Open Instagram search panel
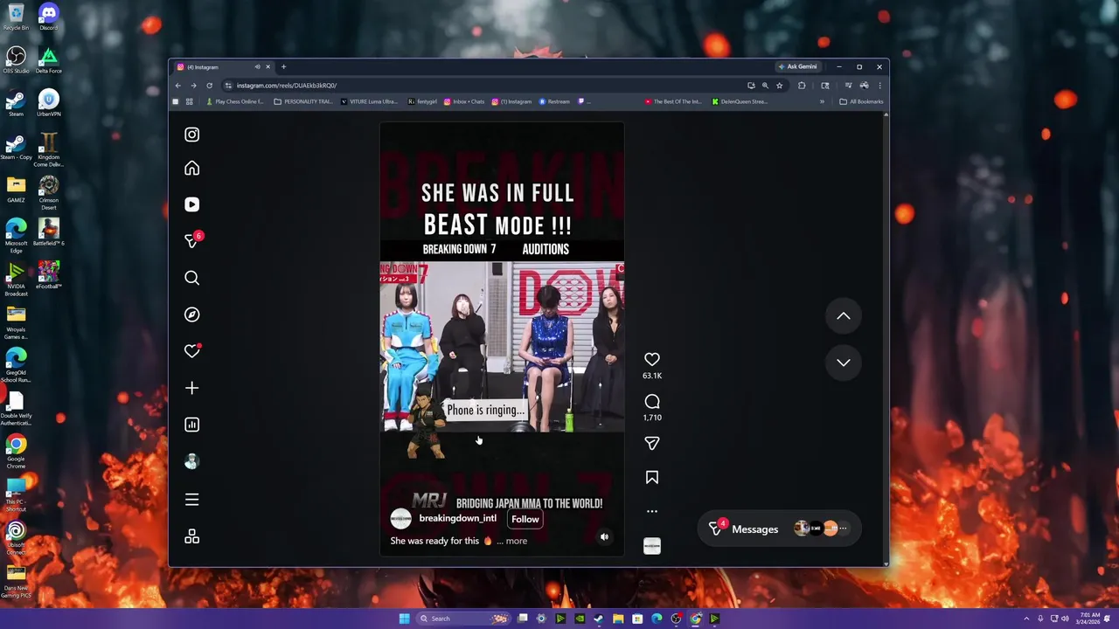The height and width of the screenshot is (629, 1119). coord(191,278)
